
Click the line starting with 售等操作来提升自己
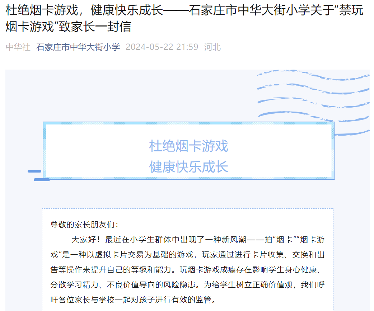[187, 269]
